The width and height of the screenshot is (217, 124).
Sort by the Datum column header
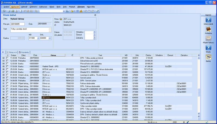click(14, 55)
